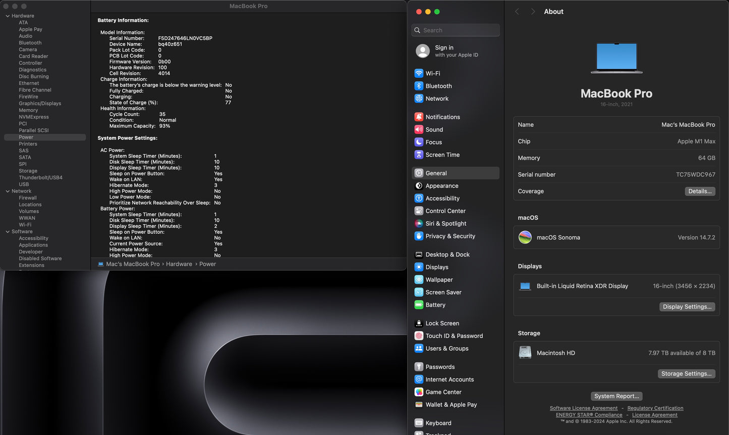Click the Details... button for Coverage
729x435 pixels.
(x=700, y=191)
